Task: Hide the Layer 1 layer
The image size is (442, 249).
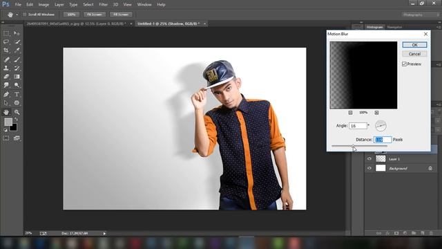Action: point(369,159)
